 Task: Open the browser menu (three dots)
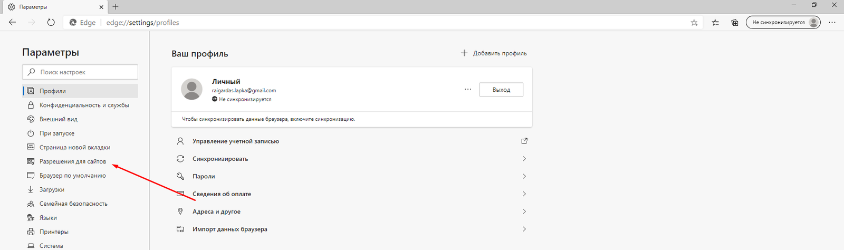pyautogui.click(x=832, y=23)
